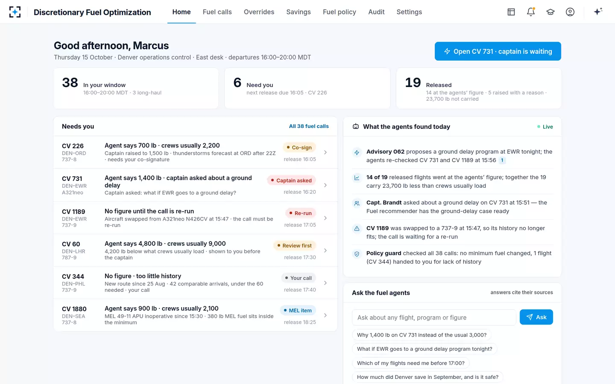Screen dimensions: 615x384
Task: Expand the CV 226 row chevron
Action: (325, 152)
